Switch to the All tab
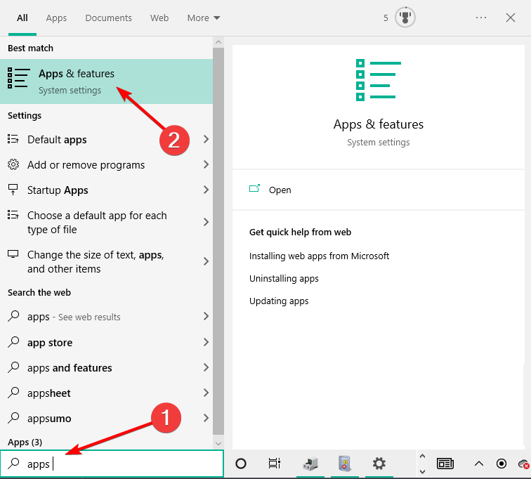The image size is (531, 479). (x=22, y=18)
